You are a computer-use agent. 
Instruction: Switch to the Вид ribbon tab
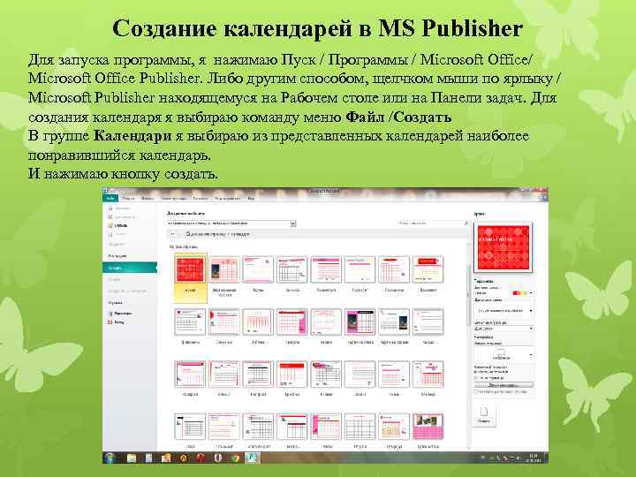[x=251, y=199]
